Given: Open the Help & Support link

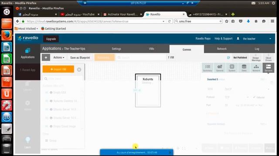Looking at the screenshot, I should tap(223, 39).
